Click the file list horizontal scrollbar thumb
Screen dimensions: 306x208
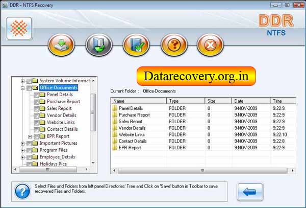202,171
